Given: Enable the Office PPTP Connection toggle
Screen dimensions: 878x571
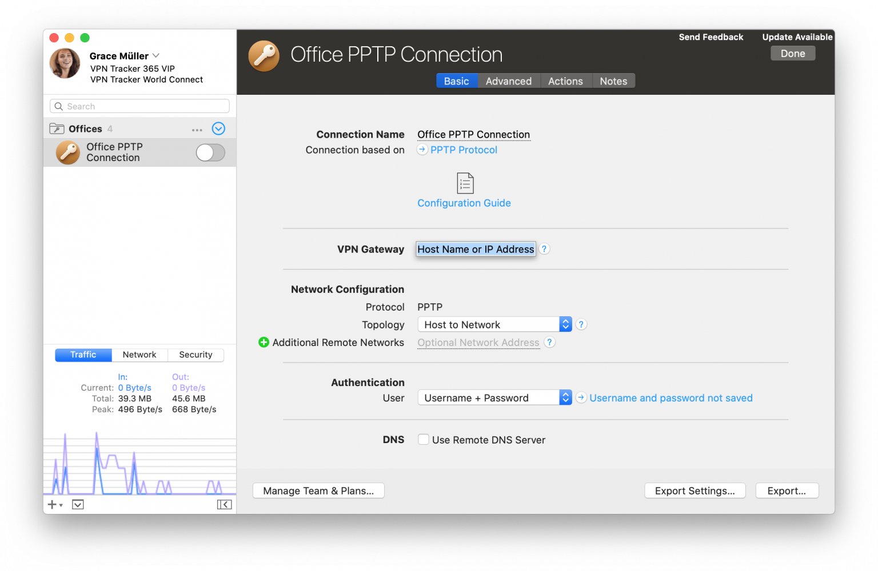Looking at the screenshot, I should pyautogui.click(x=210, y=152).
